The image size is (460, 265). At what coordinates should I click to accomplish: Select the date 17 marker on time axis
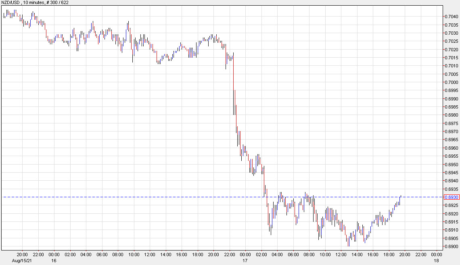point(245,261)
